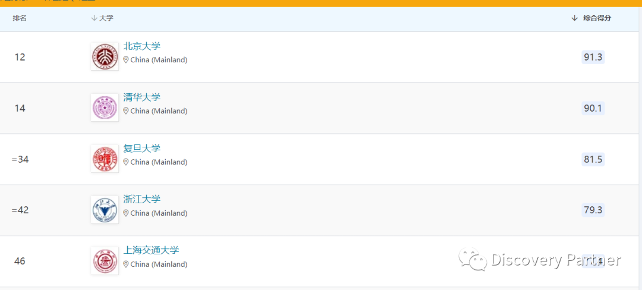The height and width of the screenshot is (290, 642).
Task: Click the Fudan University red logo
Action: point(105,159)
